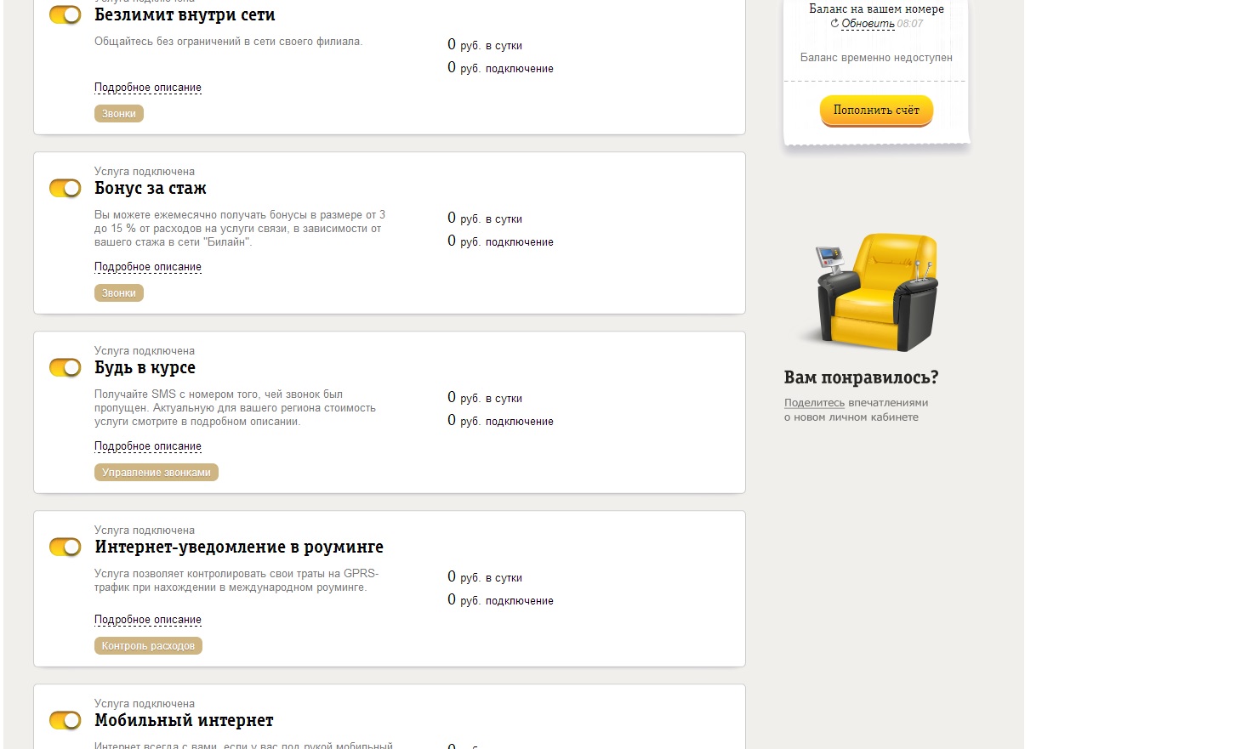Select Звонки tag under Бонус за стаж

coord(119,293)
